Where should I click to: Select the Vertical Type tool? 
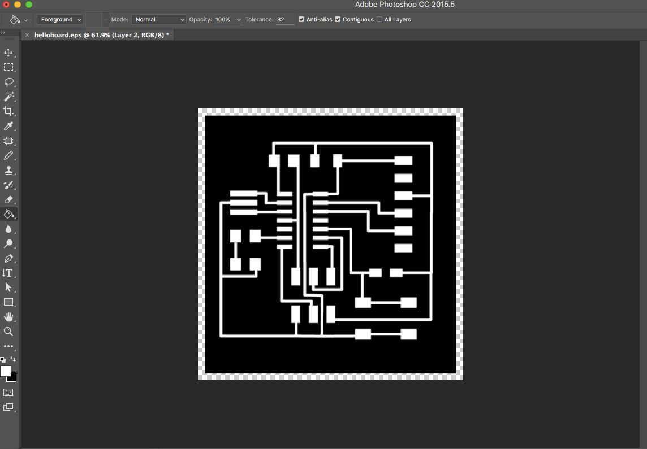pos(8,273)
